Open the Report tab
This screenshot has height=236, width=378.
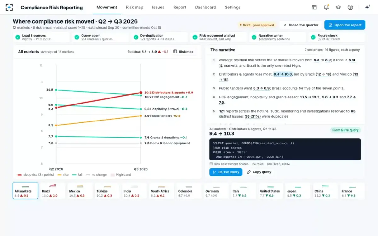tap(180, 7)
